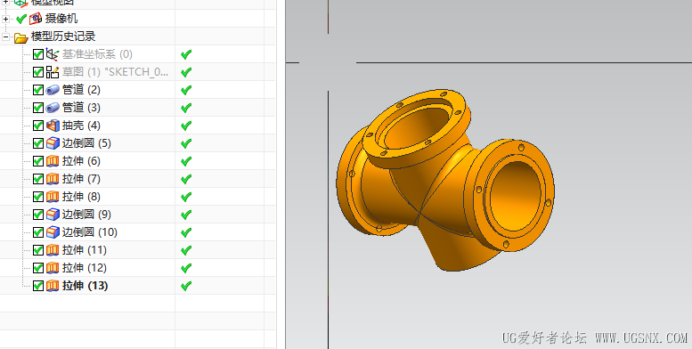
Task: Click the extrude icon for 拉伸 (7)
Action: click(x=53, y=179)
